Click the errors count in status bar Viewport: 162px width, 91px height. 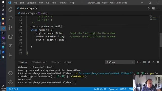tap(11, 89)
